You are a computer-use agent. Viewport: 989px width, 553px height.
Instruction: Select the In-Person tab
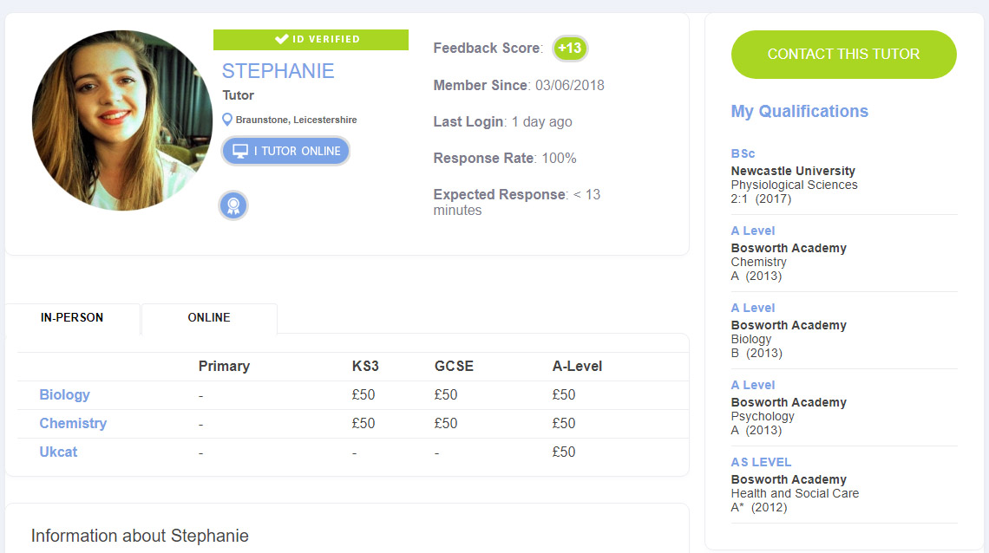72,318
